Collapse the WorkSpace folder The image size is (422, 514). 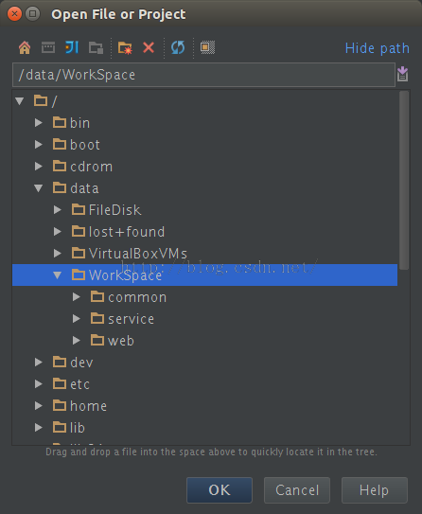[x=58, y=275]
